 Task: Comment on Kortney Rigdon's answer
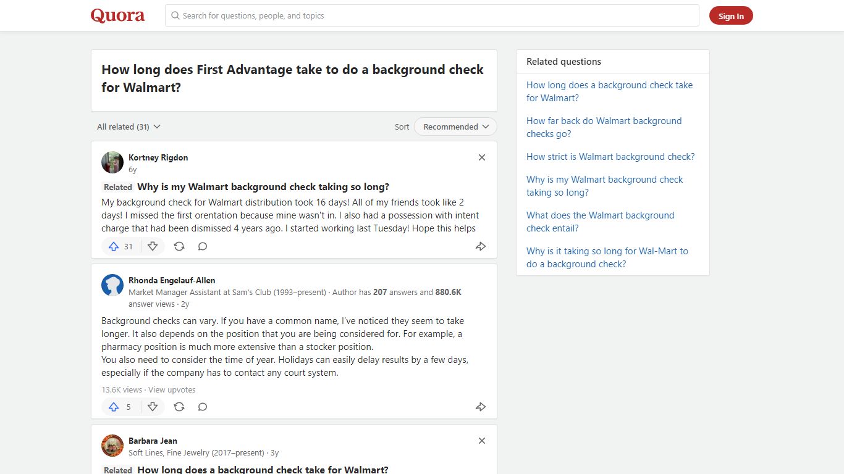coord(203,246)
